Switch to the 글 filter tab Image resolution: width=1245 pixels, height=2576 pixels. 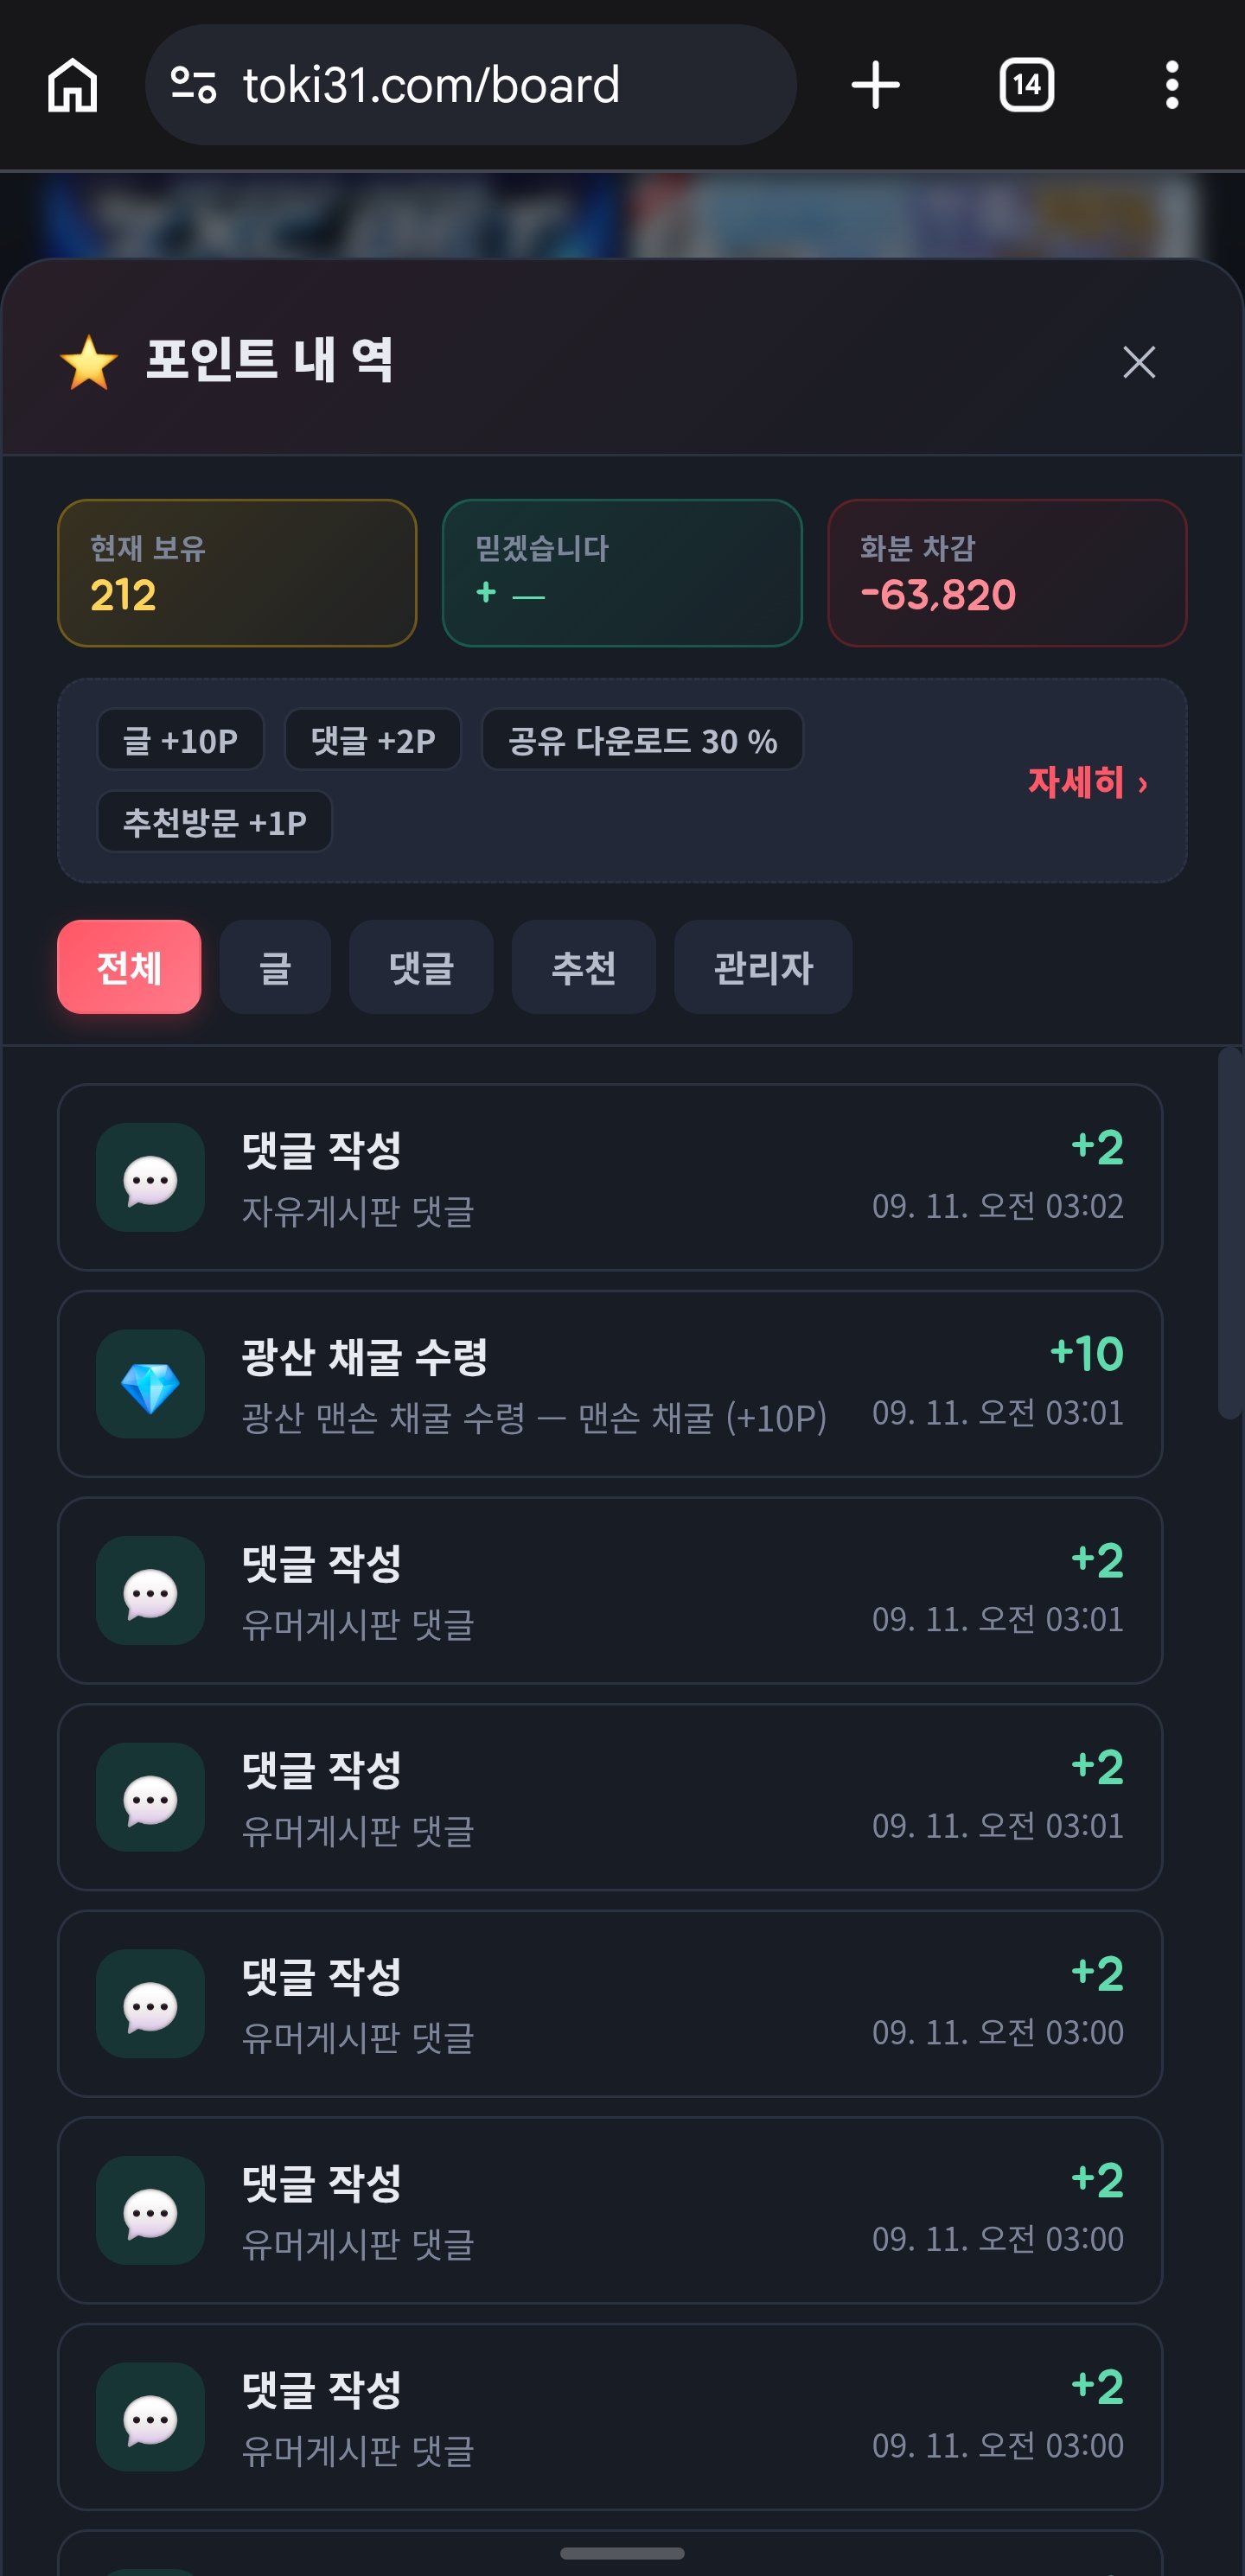pos(275,967)
